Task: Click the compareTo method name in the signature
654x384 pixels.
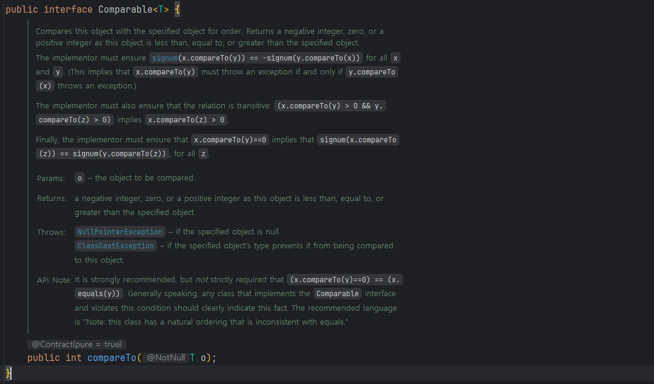Action: pyautogui.click(x=112, y=358)
